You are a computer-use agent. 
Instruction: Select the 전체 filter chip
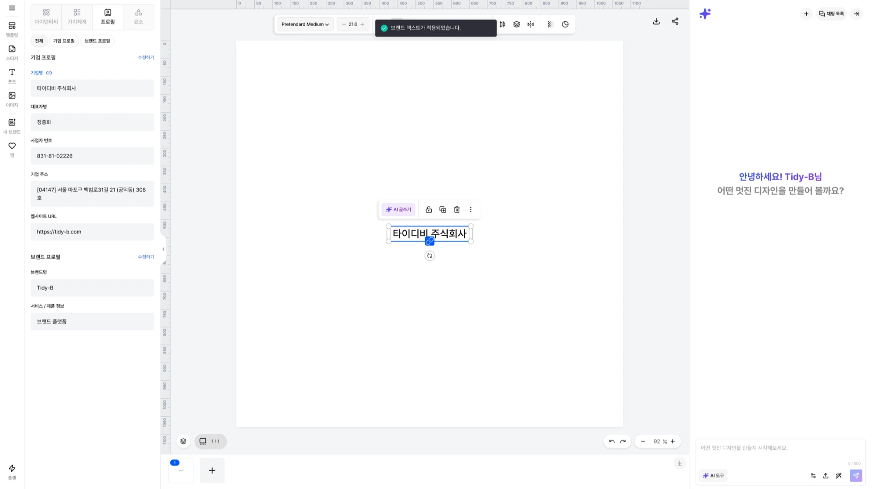tap(39, 41)
